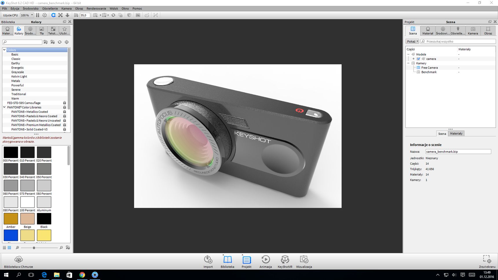Open Wizualizacja render dialog
498x280 pixels.
tap(304, 262)
